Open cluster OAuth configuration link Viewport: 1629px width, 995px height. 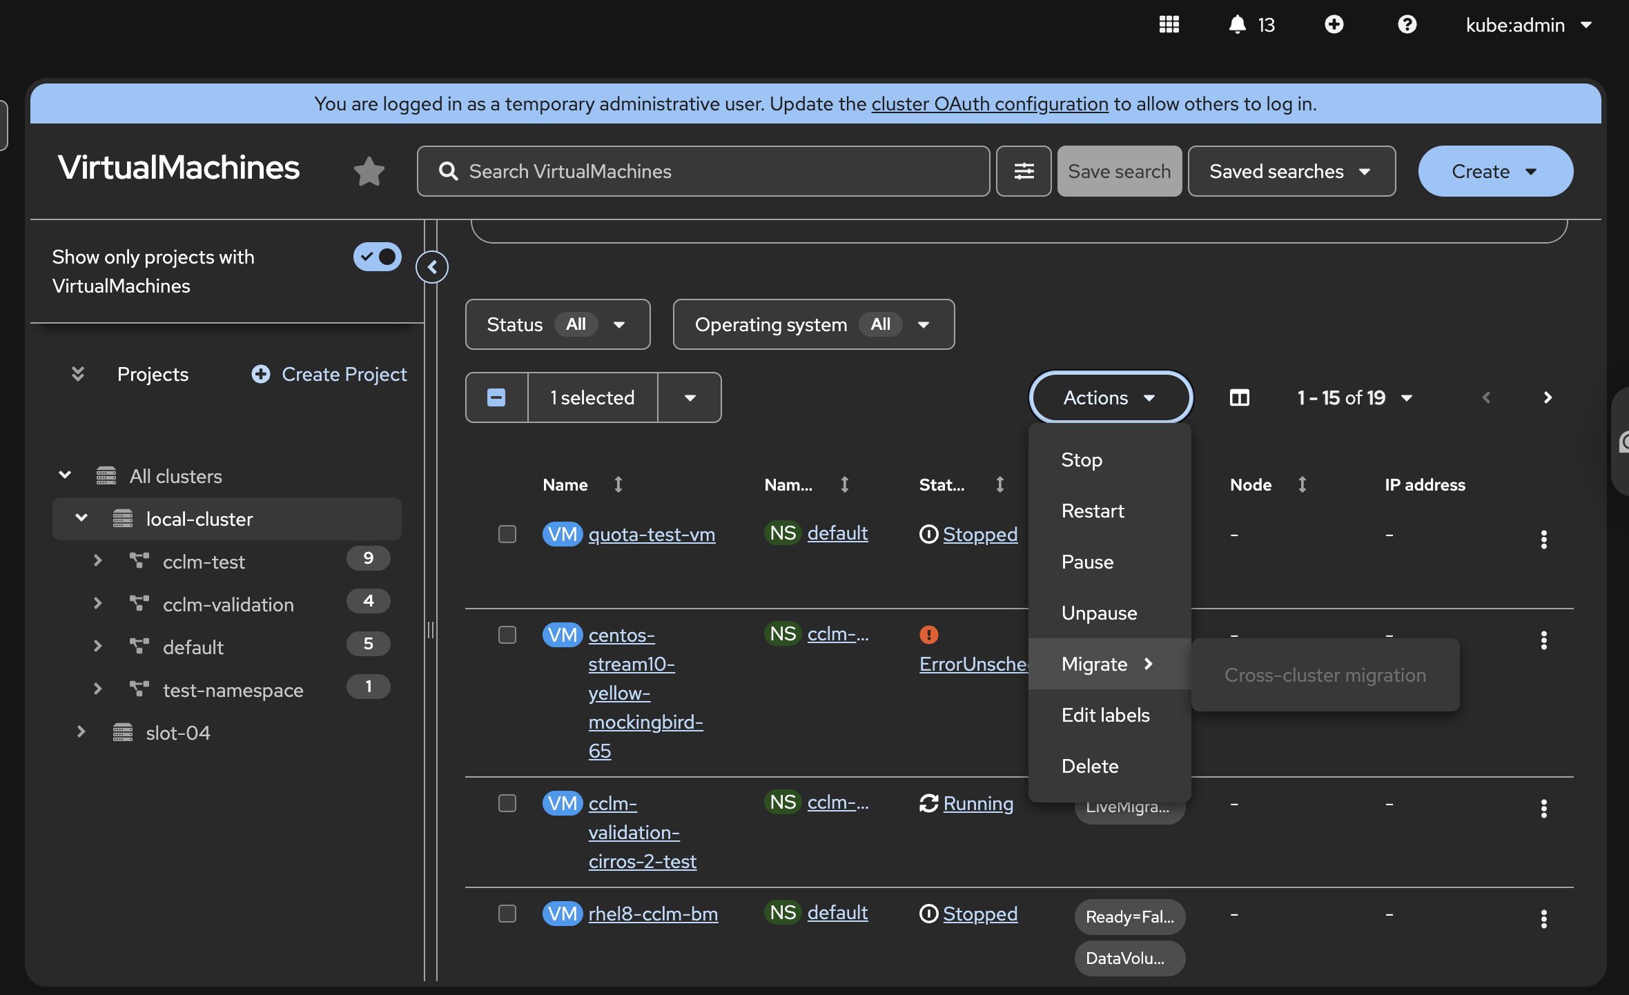[x=989, y=104]
